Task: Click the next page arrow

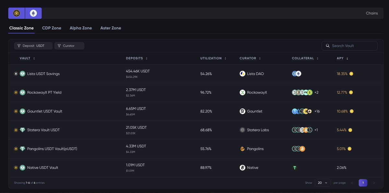Action: [x=374, y=183]
